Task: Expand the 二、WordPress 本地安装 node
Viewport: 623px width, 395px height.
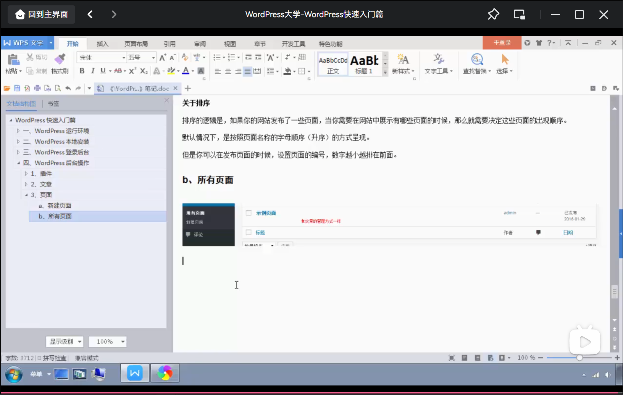Action: [18, 142]
